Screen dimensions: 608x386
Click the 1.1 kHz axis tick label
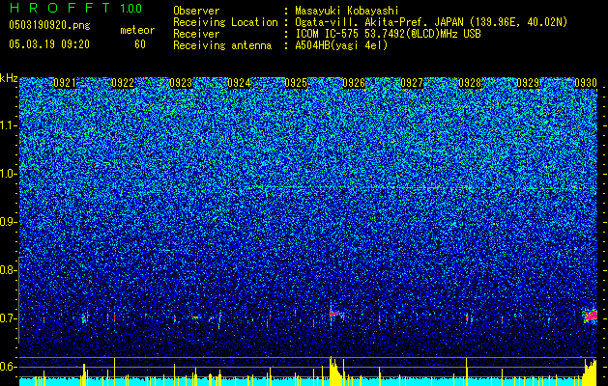9,125
